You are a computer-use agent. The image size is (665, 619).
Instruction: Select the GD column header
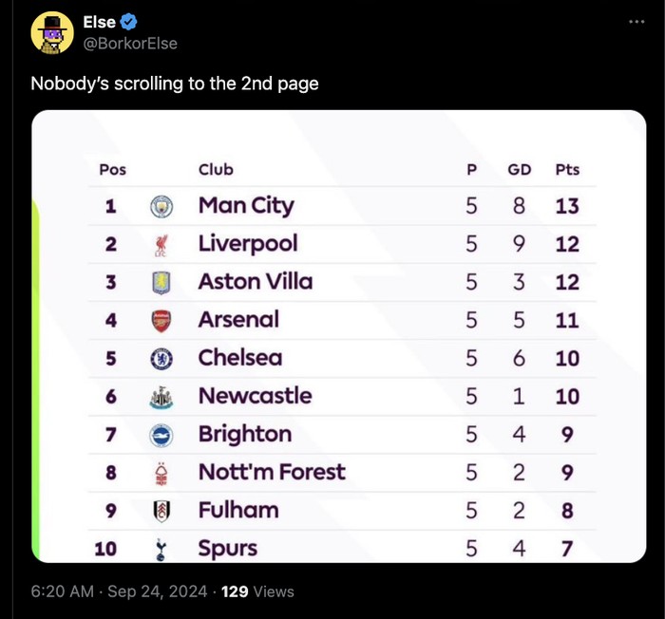coord(520,170)
